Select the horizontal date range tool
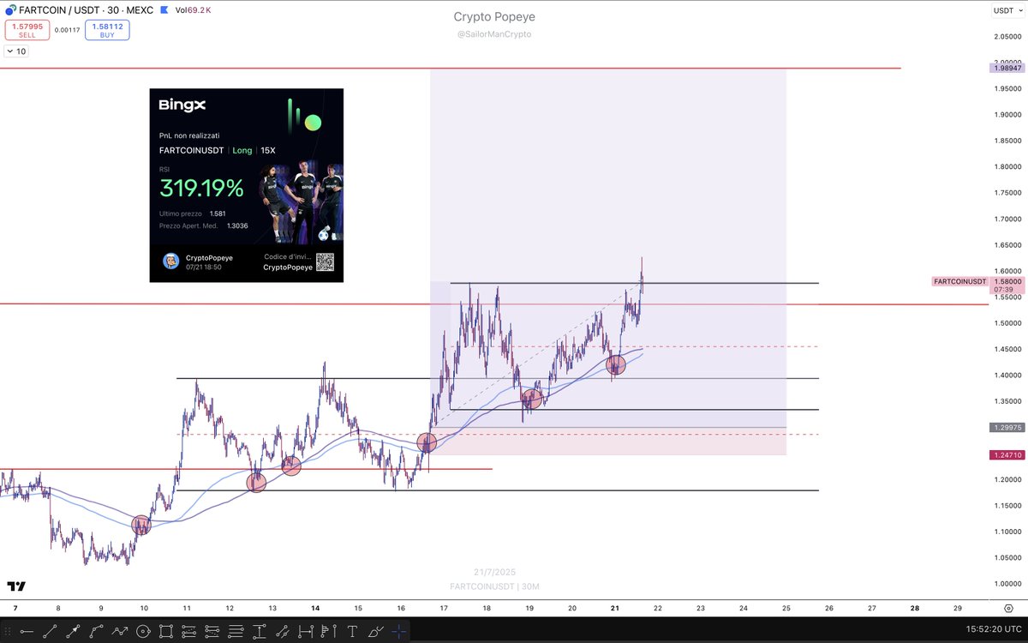The image size is (1028, 643). (305, 632)
